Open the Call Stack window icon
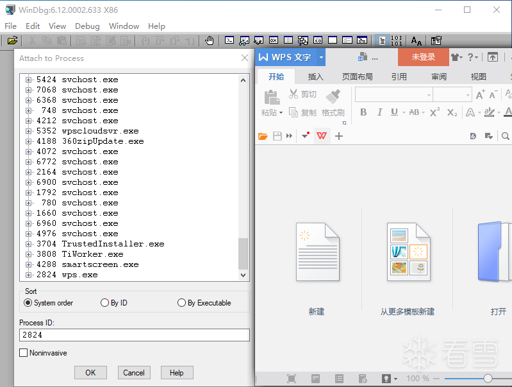The width and height of the screenshot is (512, 387). (x=303, y=40)
